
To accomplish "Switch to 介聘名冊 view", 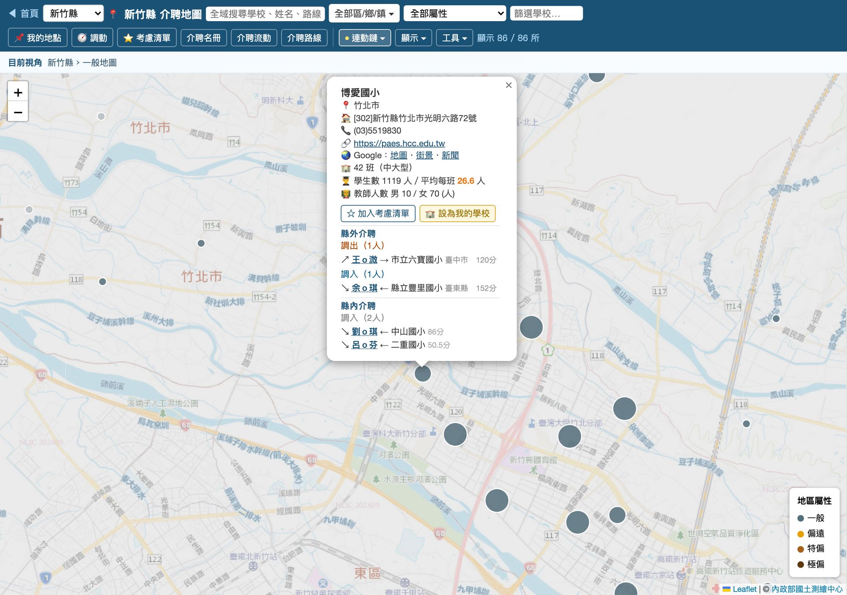I will pyautogui.click(x=203, y=38).
